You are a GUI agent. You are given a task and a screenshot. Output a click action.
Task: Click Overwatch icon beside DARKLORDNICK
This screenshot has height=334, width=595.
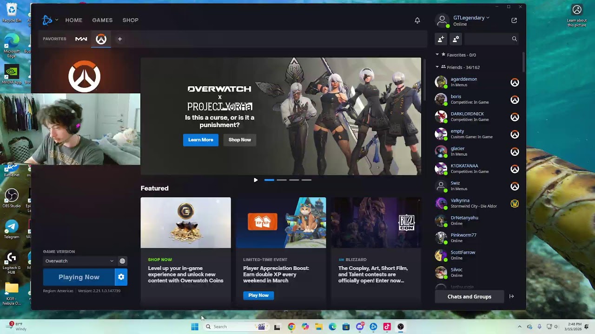point(515,117)
